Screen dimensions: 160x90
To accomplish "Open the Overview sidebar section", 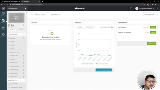I will pyautogui.click(x=3, y=14).
